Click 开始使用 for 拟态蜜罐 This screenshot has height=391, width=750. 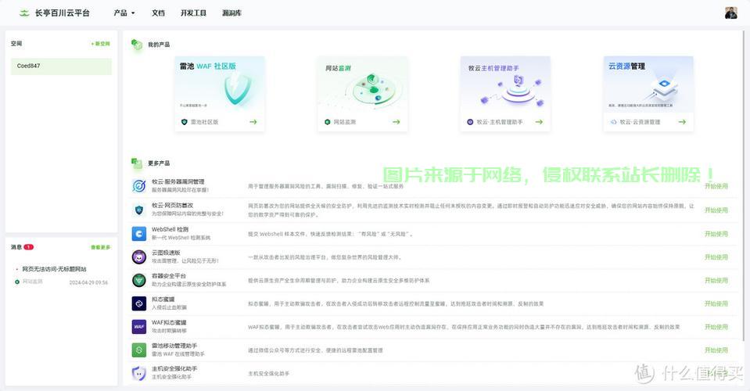click(716, 303)
